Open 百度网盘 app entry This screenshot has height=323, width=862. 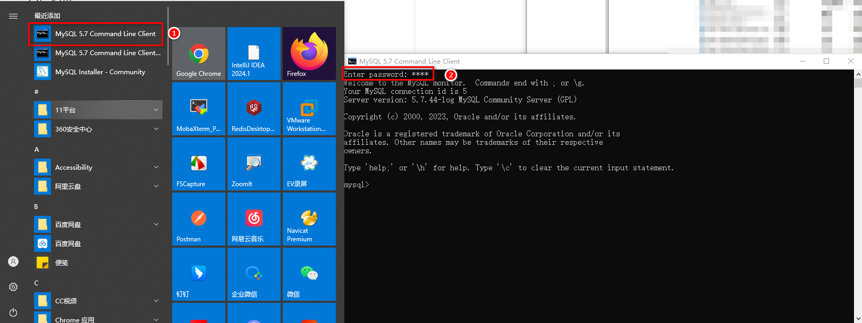(98, 244)
